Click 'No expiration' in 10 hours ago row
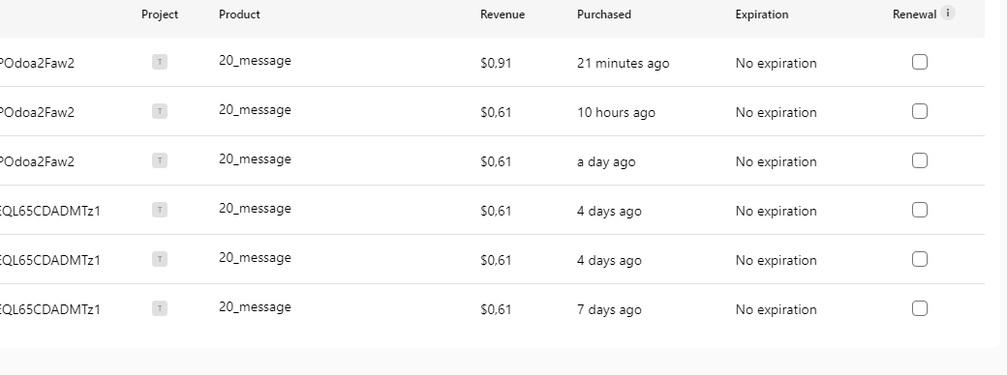The height and width of the screenshot is (375, 1007). point(776,112)
